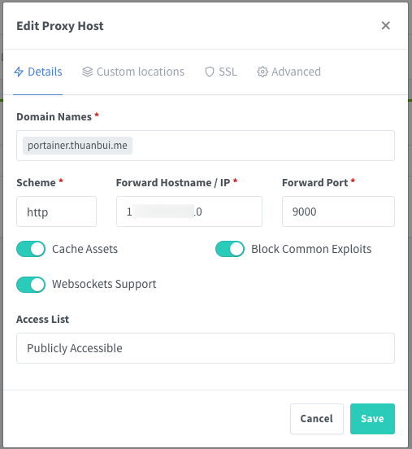Disable the Cache Assets toggle
This screenshot has height=449, width=412.
[x=31, y=249]
